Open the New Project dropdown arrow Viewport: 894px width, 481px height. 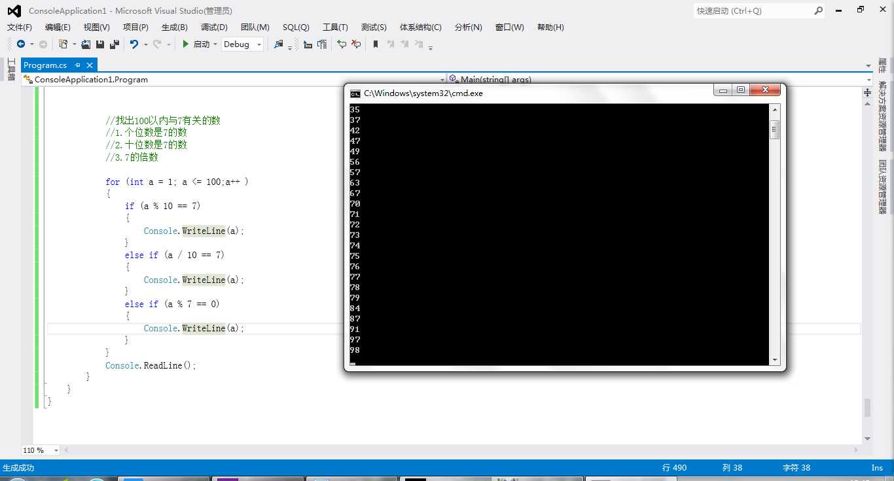74,44
